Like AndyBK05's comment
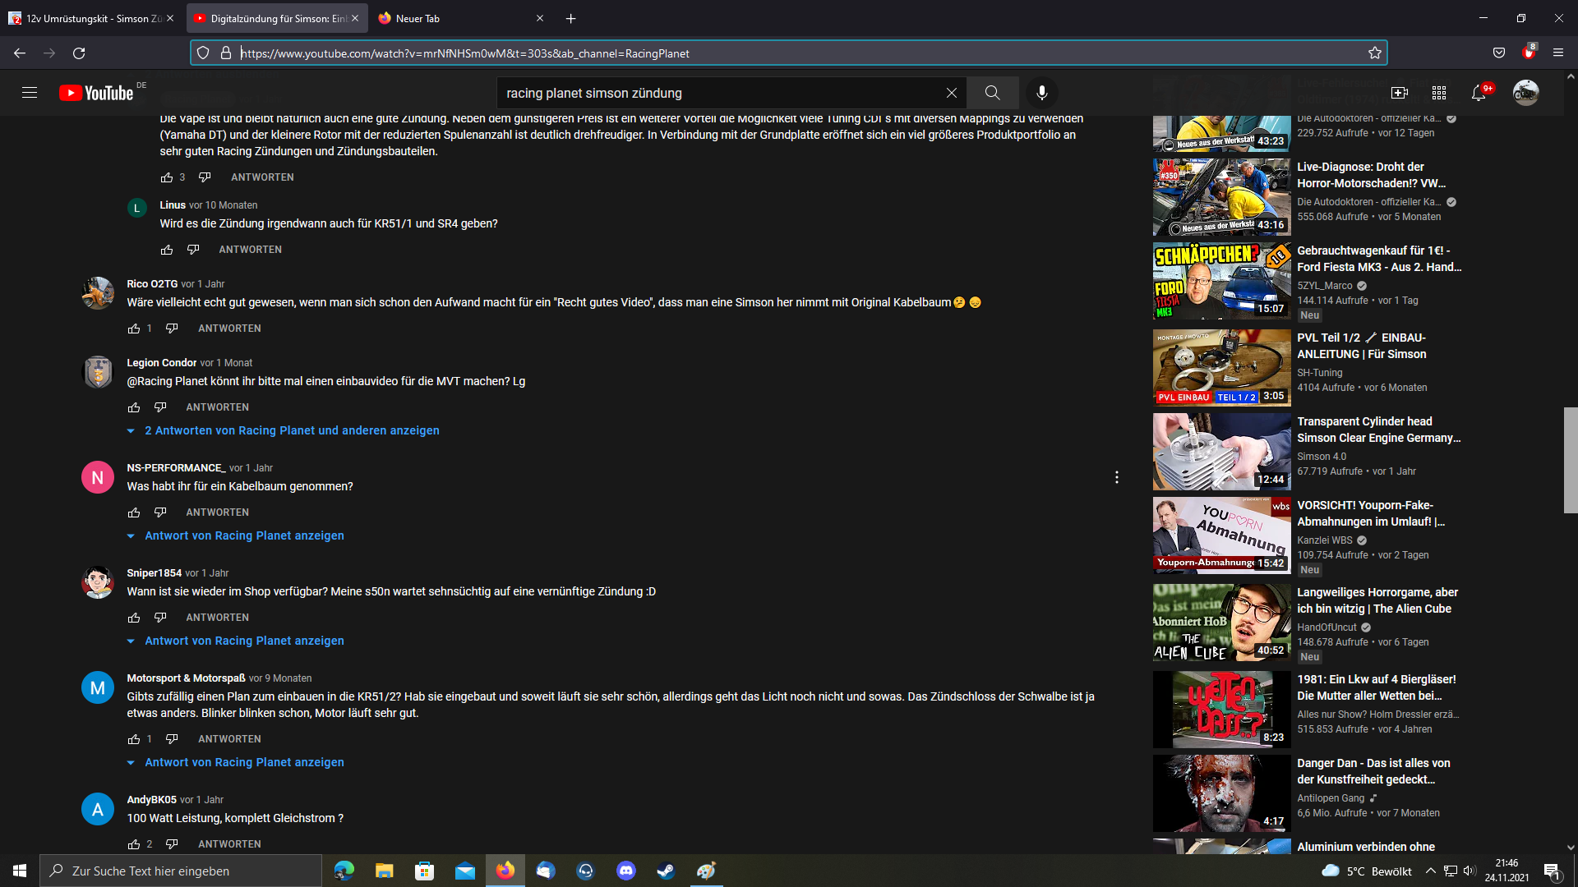 (x=134, y=844)
